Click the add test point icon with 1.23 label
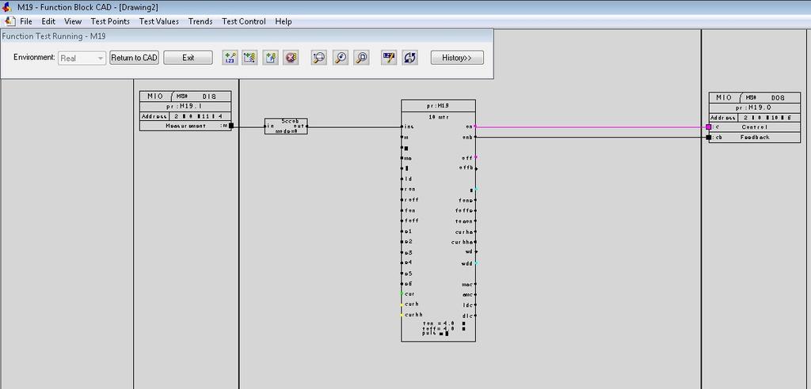811x389 pixels. coord(230,58)
